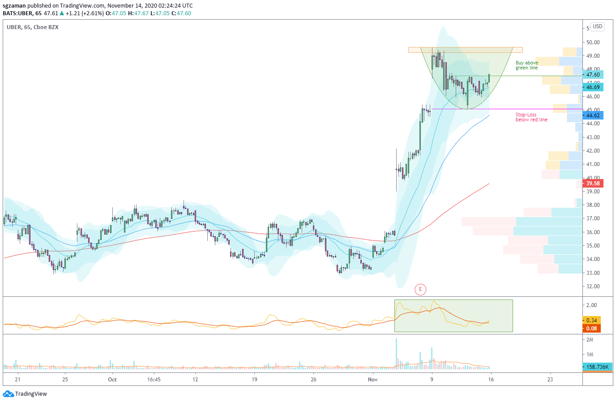Click the 158.736K volume label
This screenshot has height=402, width=616.
tap(598, 367)
